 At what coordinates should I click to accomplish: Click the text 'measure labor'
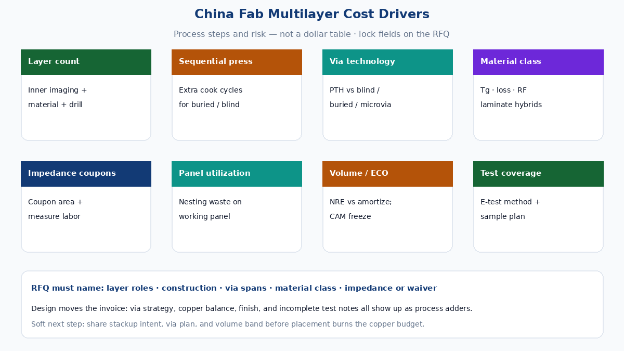coord(54,217)
